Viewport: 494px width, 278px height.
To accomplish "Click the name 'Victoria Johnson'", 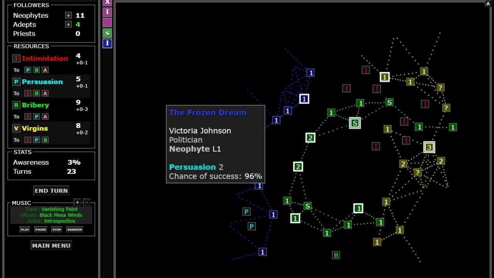I will 200,131.
